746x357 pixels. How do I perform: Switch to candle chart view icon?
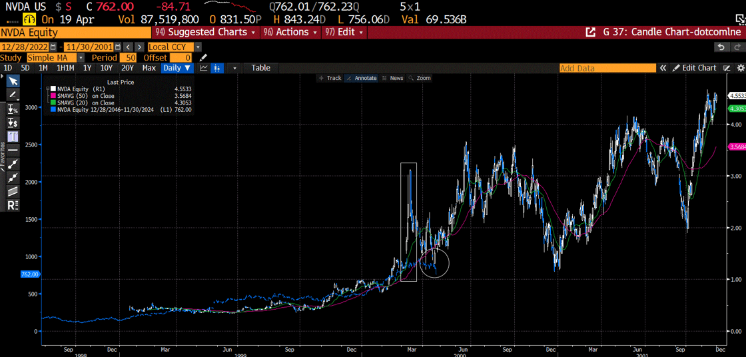(216, 68)
